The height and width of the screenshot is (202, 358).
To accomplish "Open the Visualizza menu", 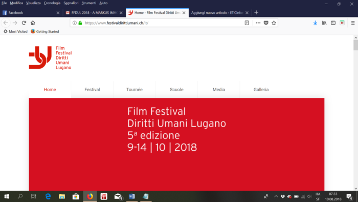I will tap(33, 3).
